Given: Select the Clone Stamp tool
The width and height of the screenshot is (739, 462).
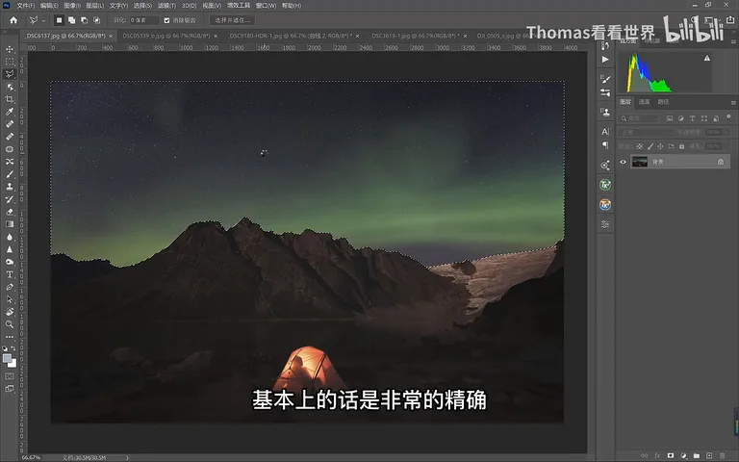Looking at the screenshot, I should (x=10, y=187).
